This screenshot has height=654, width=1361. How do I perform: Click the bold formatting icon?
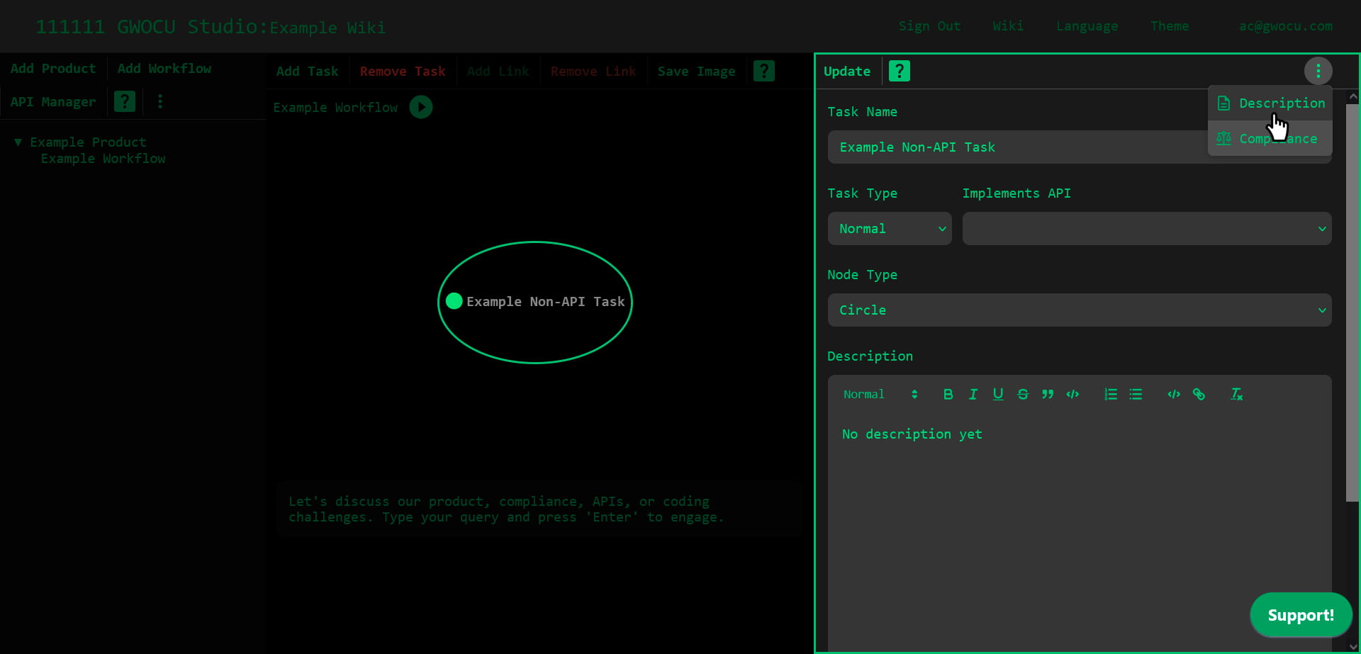click(948, 394)
